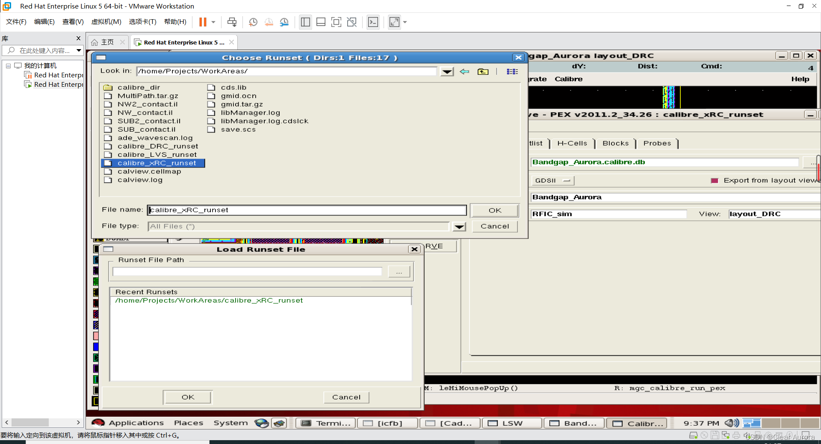821x444 pixels.
Task: Click the stretch guest display icon
Action: pyautogui.click(x=394, y=22)
